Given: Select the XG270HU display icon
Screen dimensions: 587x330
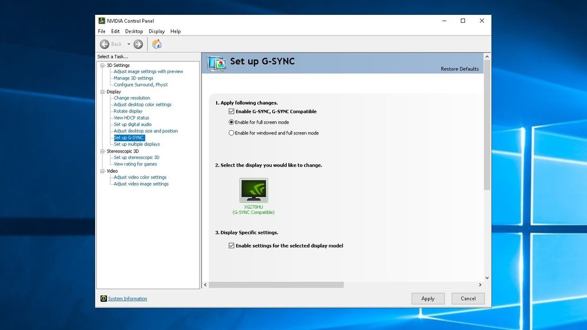Looking at the screenshot, I should (x=253, y=190).
